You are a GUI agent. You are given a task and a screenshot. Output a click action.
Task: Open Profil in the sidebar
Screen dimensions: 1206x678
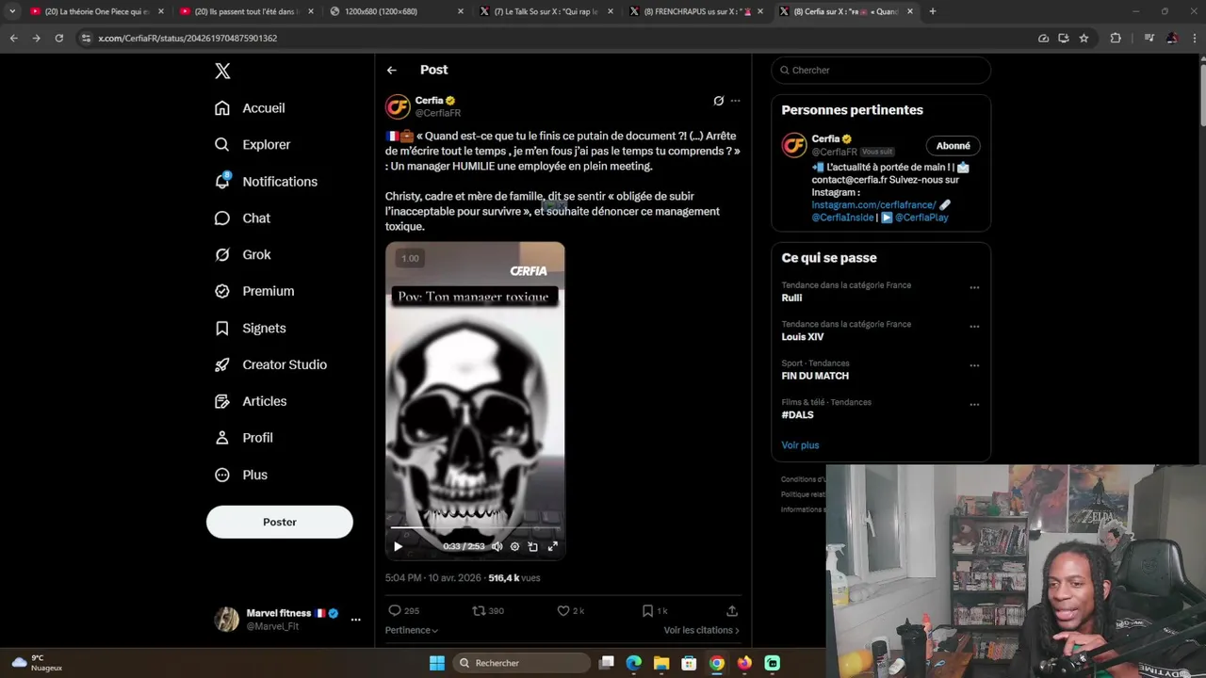(x=244, y=439)
